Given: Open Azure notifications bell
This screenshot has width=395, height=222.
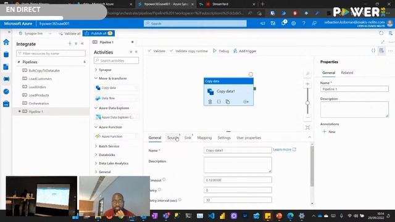Looking at the screenshot, I should point(283,23).
